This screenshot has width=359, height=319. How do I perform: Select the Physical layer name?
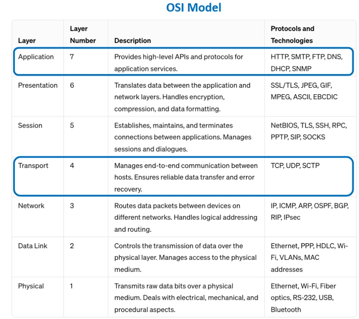click(31, 286)
